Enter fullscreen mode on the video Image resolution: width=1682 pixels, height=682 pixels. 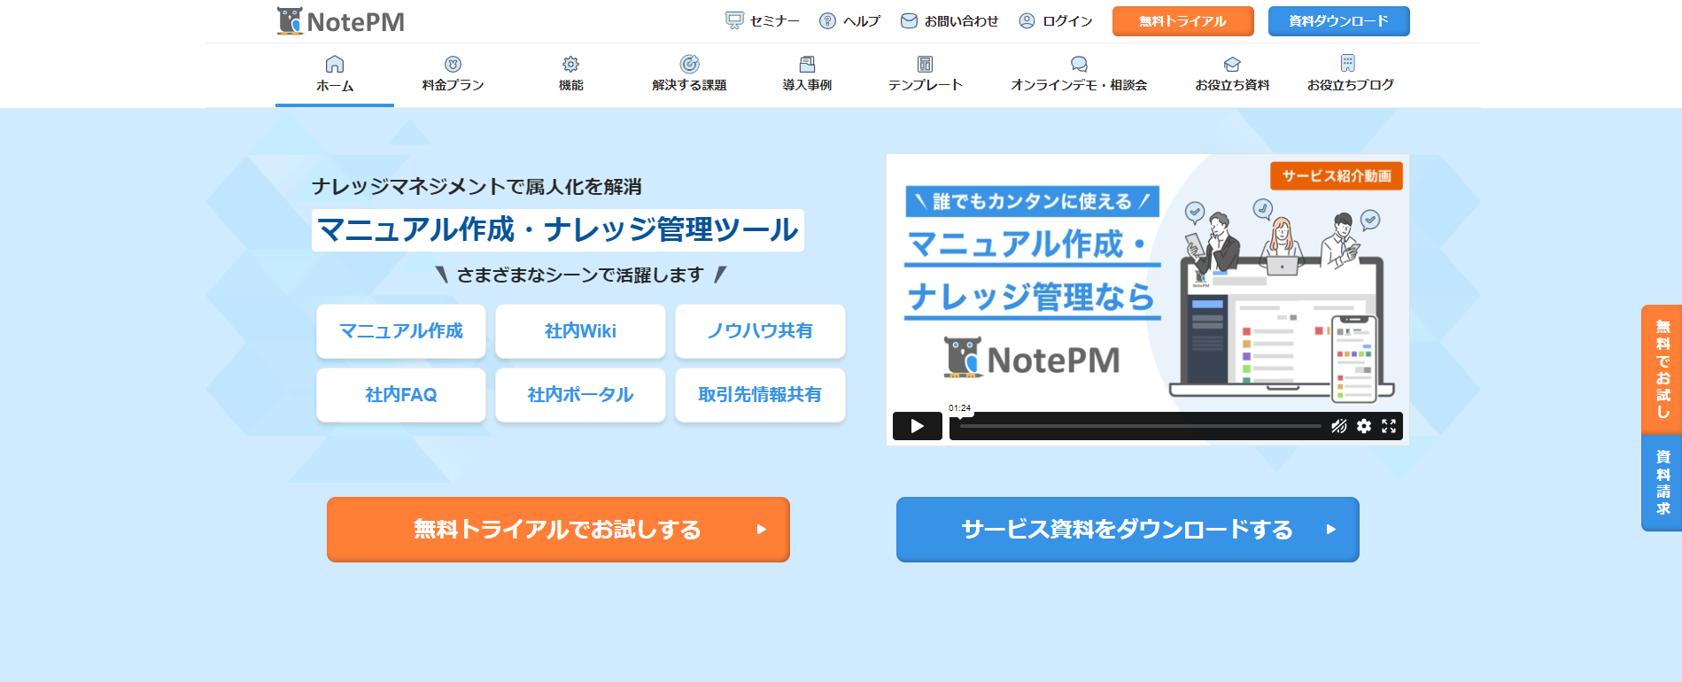coord(1389,426)
